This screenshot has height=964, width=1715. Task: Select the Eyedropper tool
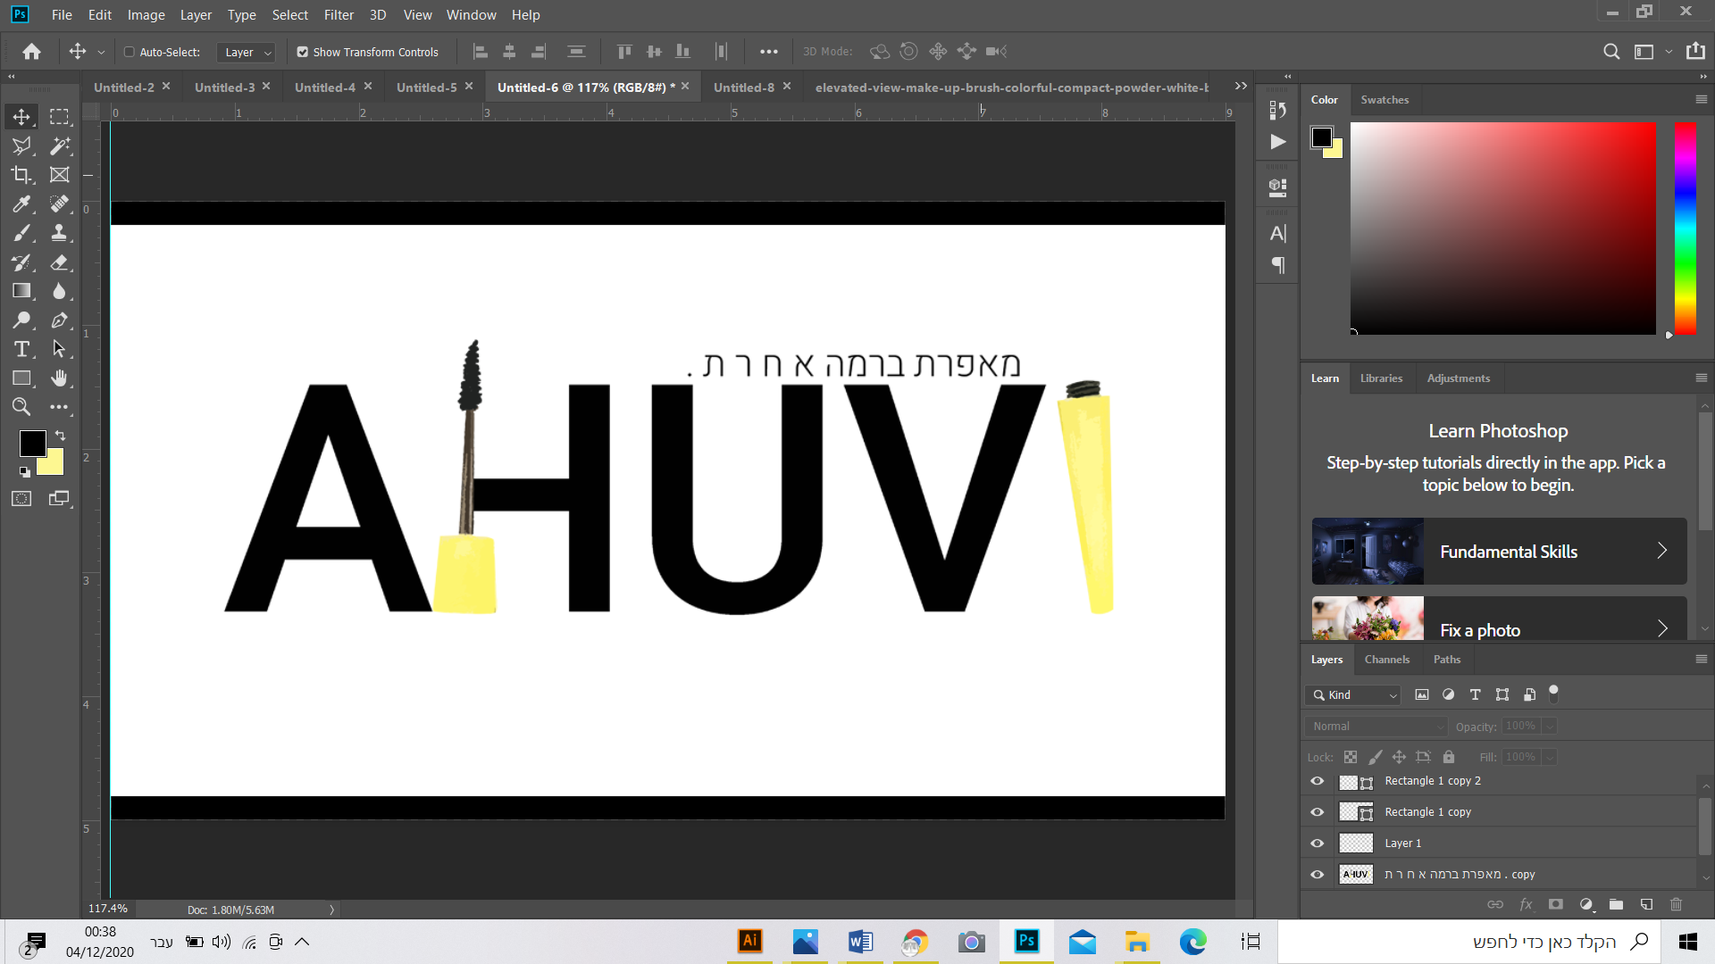[x=21, y=204]
